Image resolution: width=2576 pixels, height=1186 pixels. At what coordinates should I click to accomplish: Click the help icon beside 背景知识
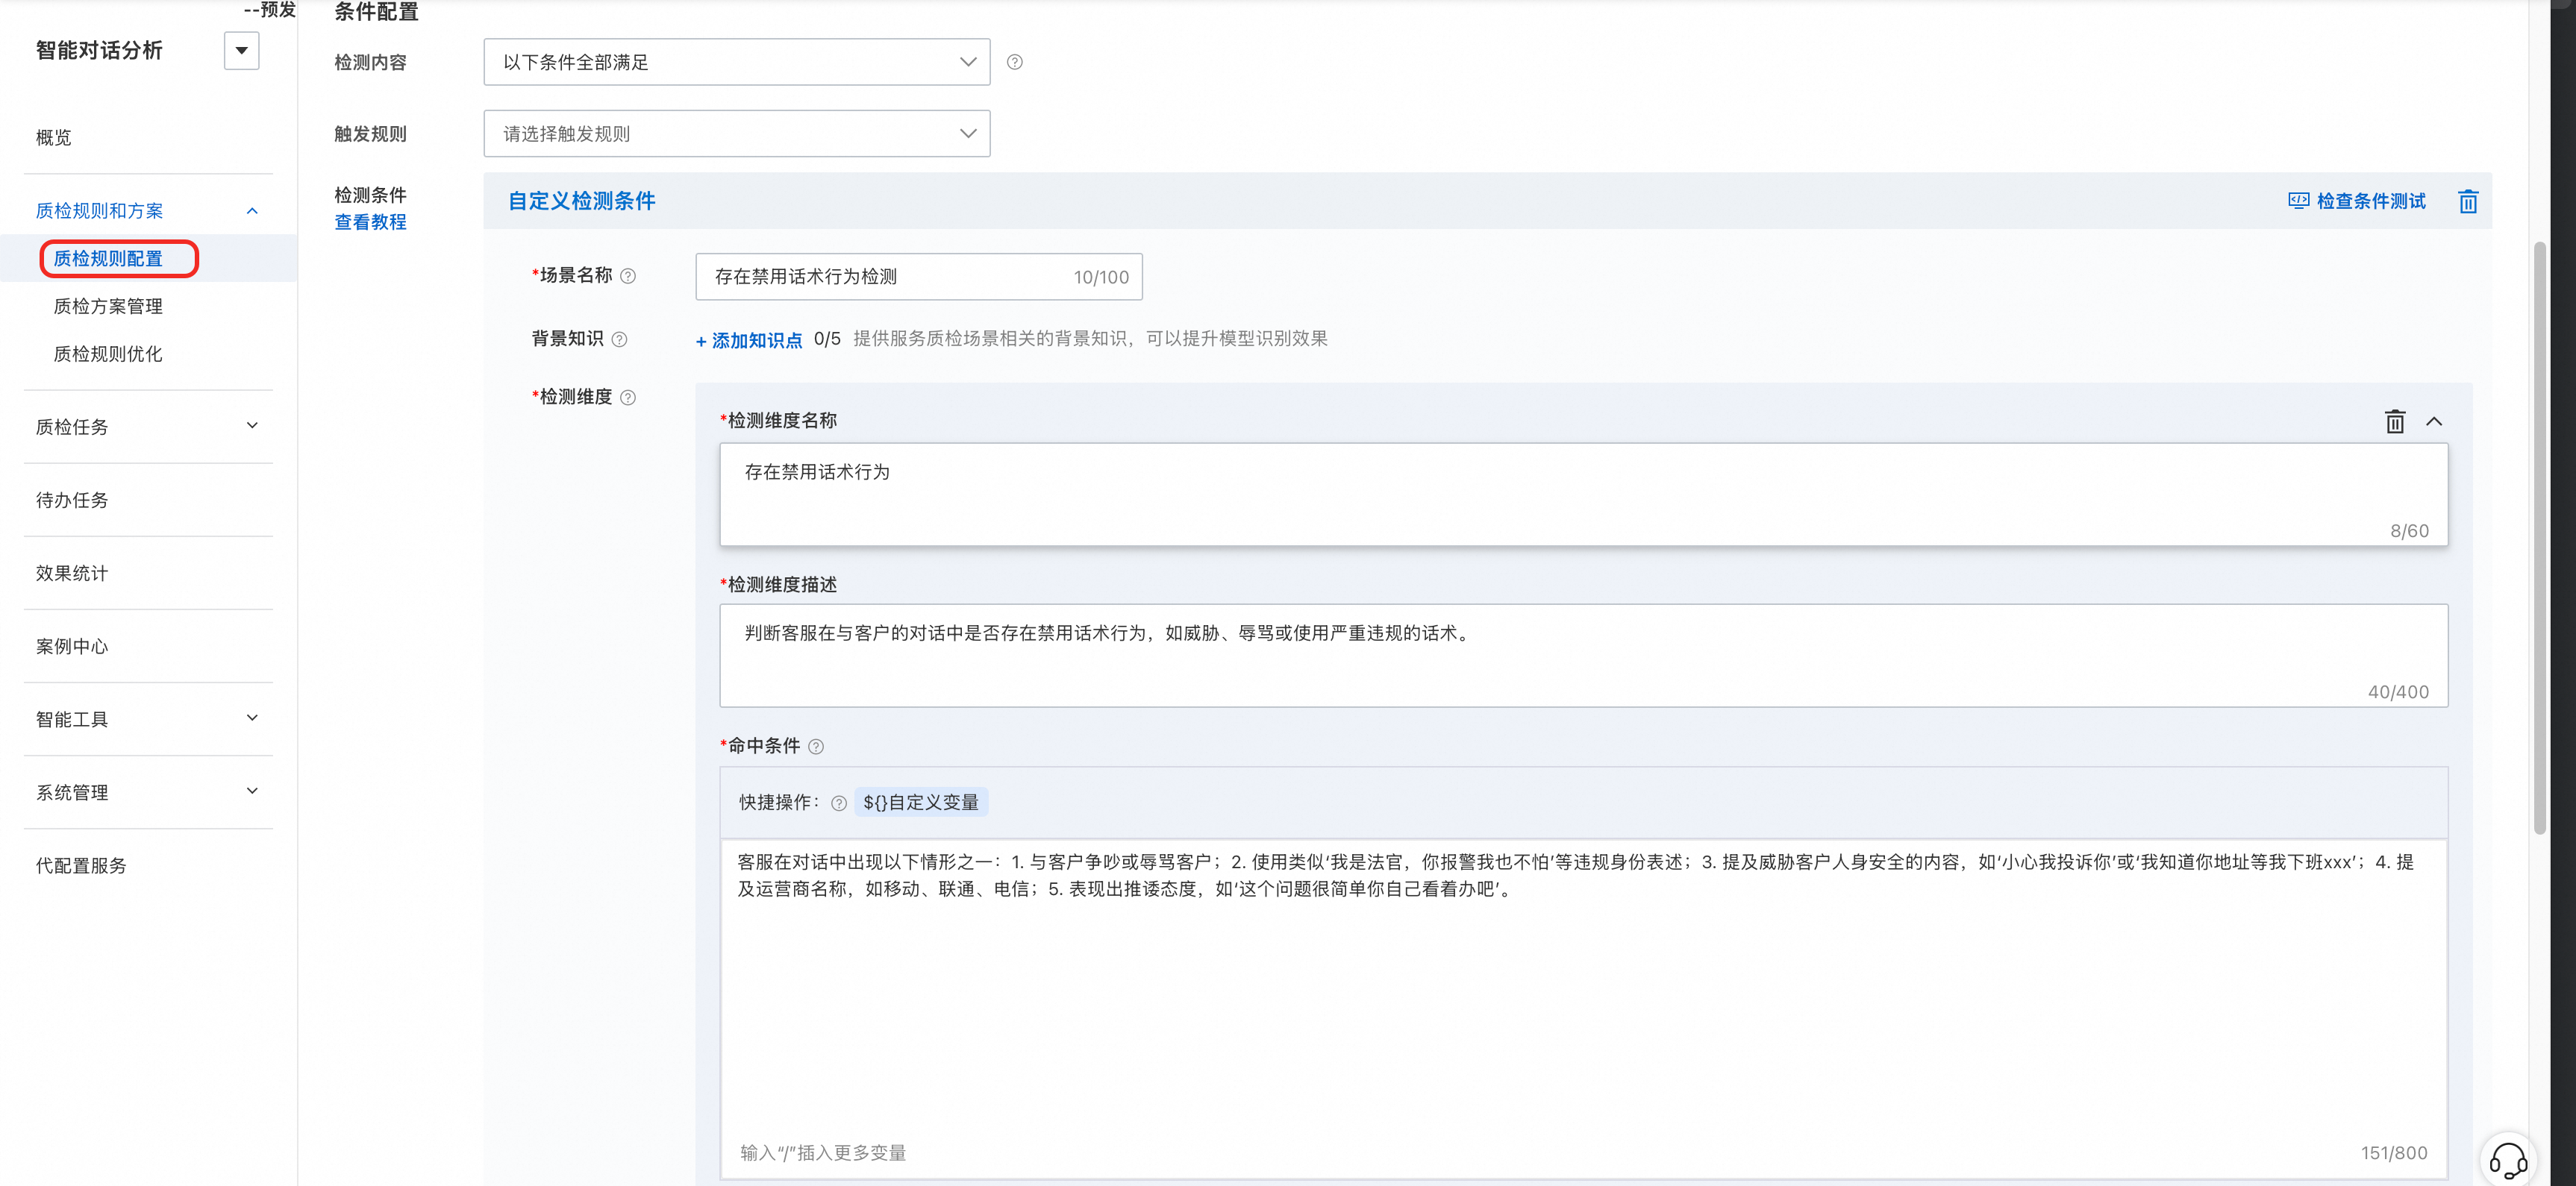(619, 339)
